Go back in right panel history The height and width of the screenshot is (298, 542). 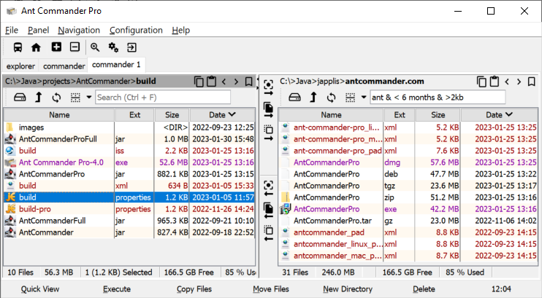[x=507, y=82]
